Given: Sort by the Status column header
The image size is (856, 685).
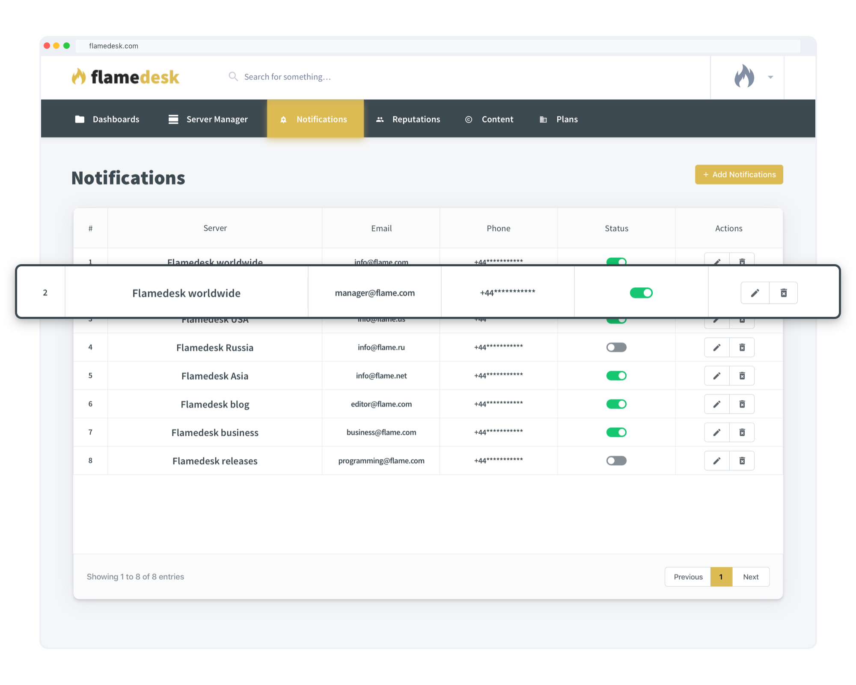Looking at the screenshot, I should (616, 228).
